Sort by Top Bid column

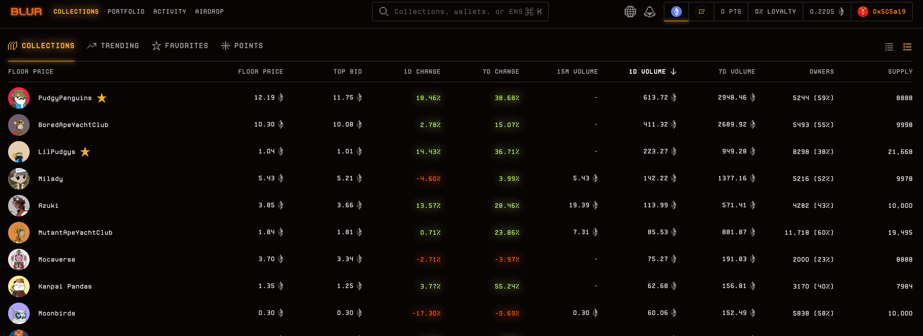coord(348,72)
